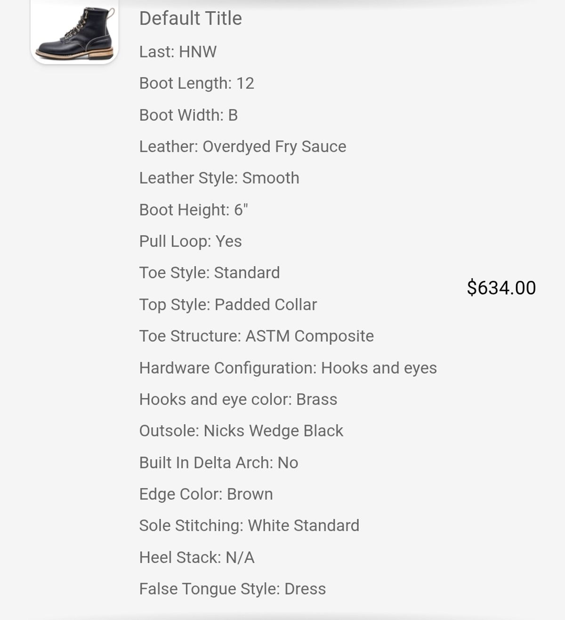Click the $634.00 price

coord(501,288)
